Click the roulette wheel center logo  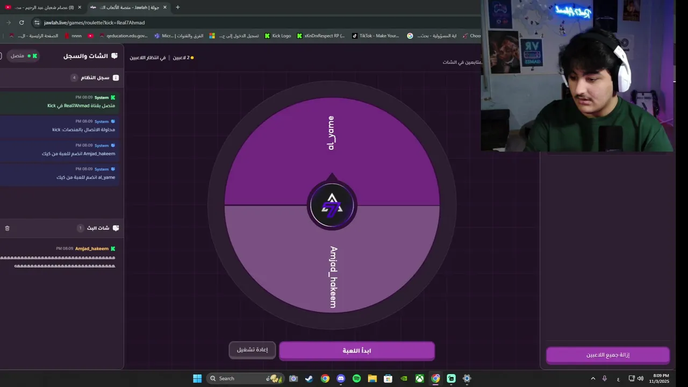point(332,206)
